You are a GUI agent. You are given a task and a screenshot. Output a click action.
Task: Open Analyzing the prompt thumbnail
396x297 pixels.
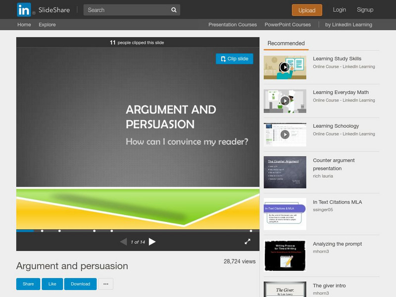[x=285, y=255]
